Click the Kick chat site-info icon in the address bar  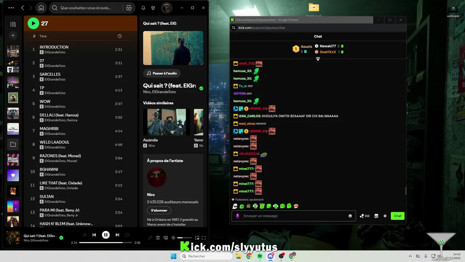234,28
